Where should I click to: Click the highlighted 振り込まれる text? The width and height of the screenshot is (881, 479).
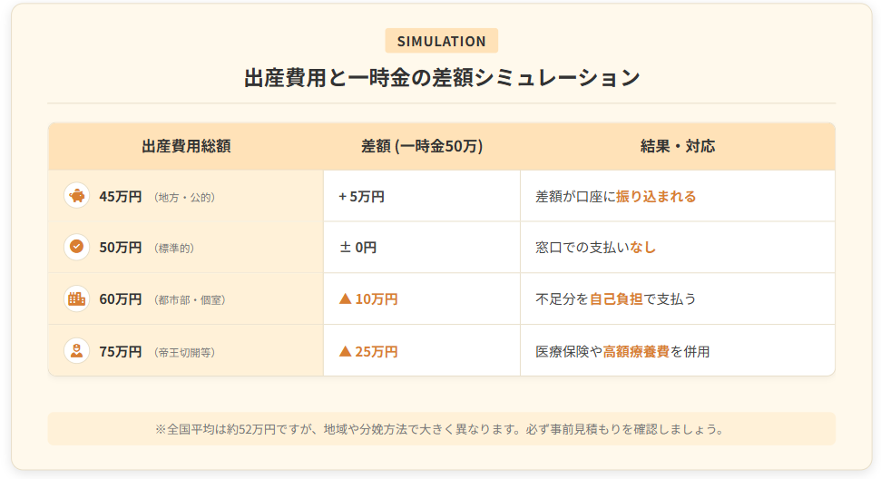(x=656, y=196)
